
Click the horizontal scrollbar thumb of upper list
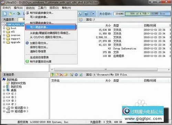pyautogui.click(x=106, y=70)
